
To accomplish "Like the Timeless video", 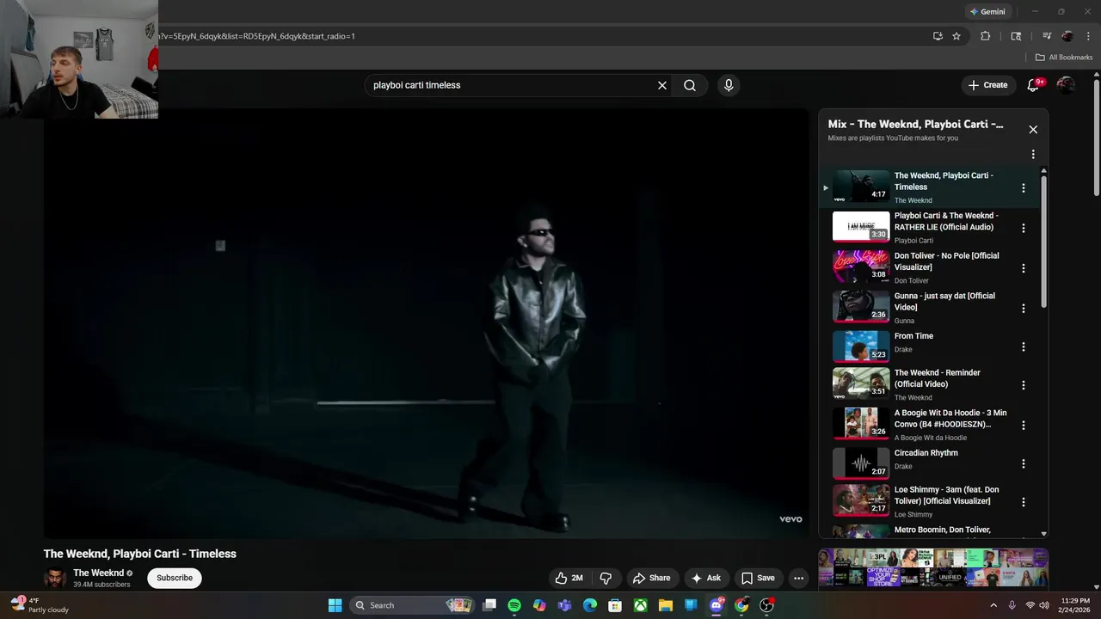I will pos(569,579).
